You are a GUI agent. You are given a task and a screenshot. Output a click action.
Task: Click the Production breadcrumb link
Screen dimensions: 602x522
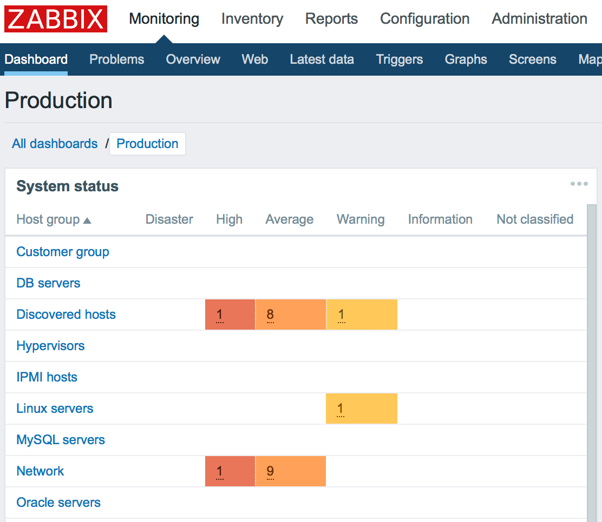pyautogui.click(x=147, y=144)
